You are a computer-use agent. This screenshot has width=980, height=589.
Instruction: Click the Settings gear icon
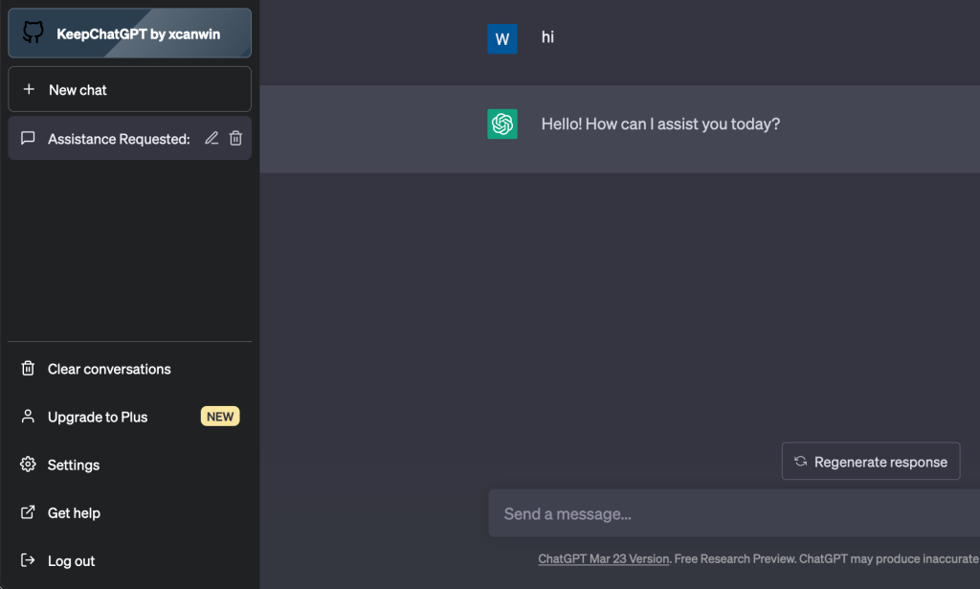(x=29, y=464)
